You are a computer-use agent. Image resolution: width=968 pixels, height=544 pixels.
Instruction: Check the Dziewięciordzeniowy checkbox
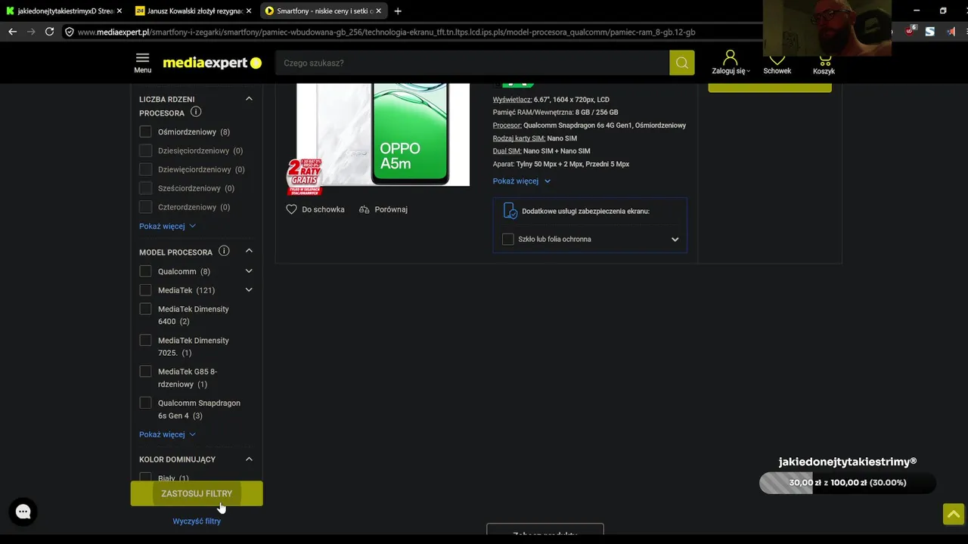[x=145, y=169]
